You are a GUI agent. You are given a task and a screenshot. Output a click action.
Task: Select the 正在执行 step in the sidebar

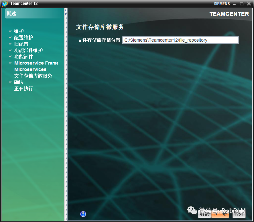pos(23,88)
